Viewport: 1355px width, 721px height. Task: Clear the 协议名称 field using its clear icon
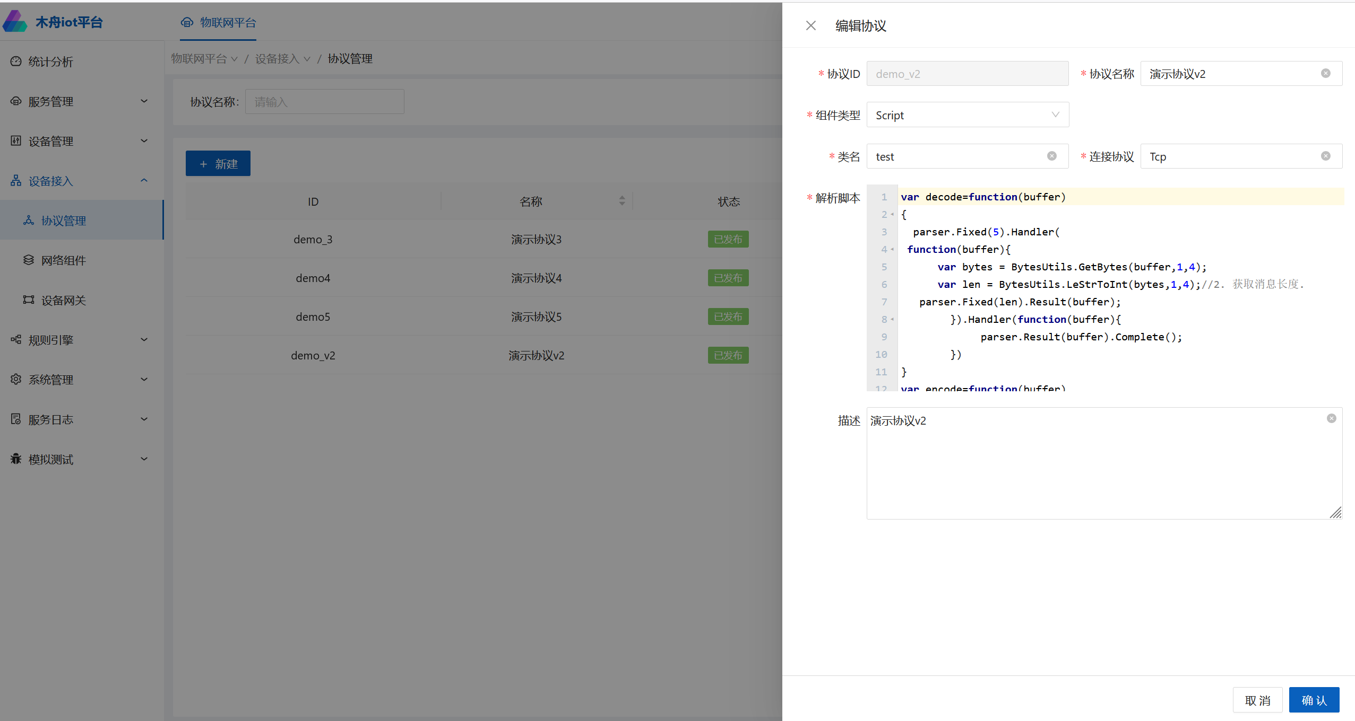pos(1325,74)
